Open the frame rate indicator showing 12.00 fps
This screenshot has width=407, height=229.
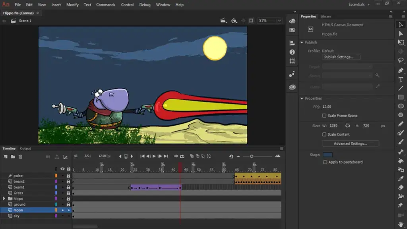tap(102, 156)
